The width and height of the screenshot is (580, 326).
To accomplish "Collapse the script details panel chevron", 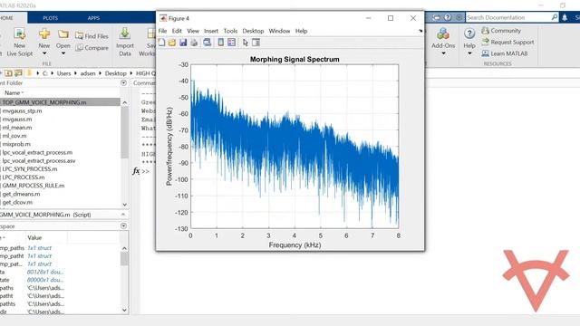I will coord(123,215).
